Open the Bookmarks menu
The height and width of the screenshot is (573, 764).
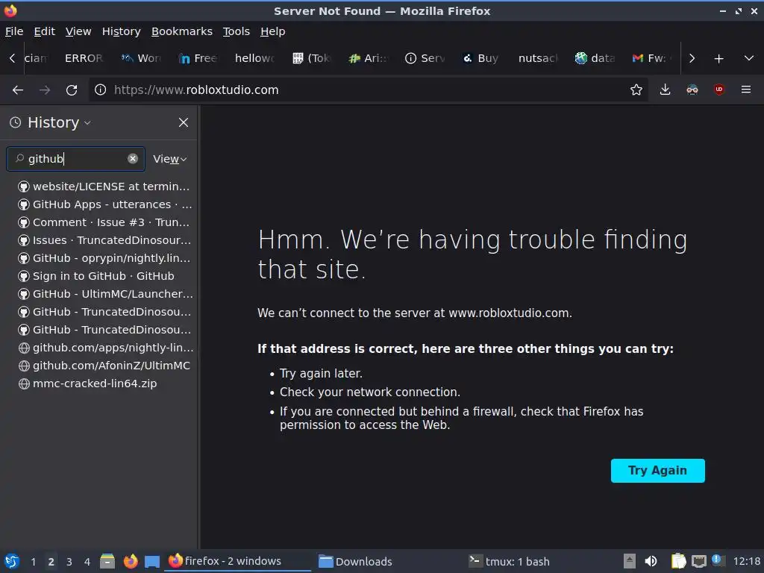click(182, 31)
